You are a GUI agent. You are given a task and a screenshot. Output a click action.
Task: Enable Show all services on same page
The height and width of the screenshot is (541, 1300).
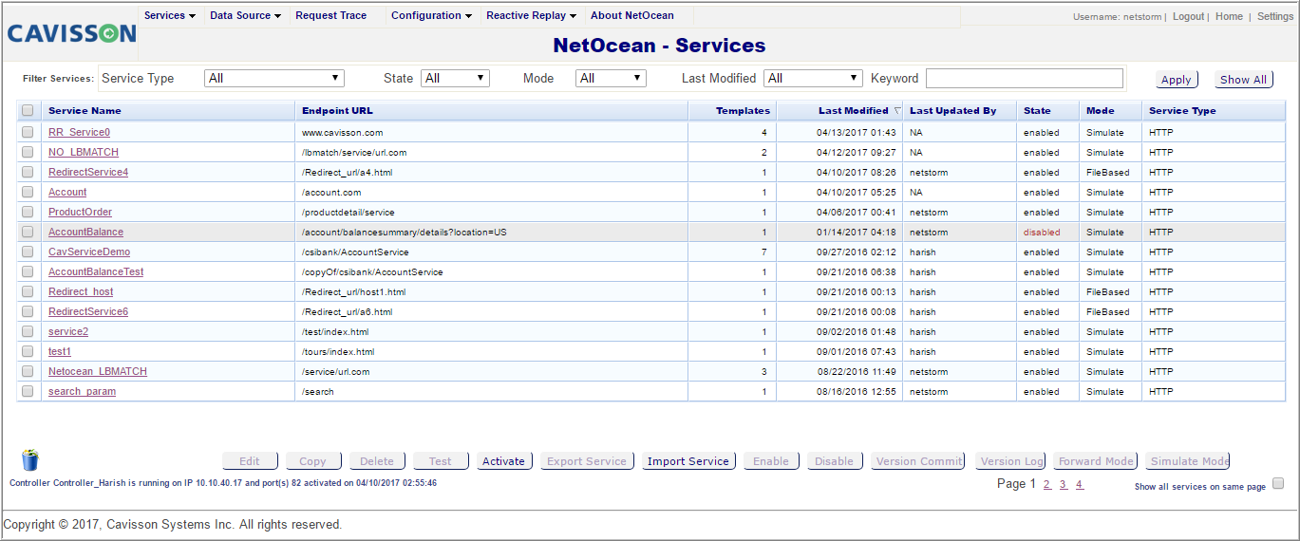(x=1278, y=483)
